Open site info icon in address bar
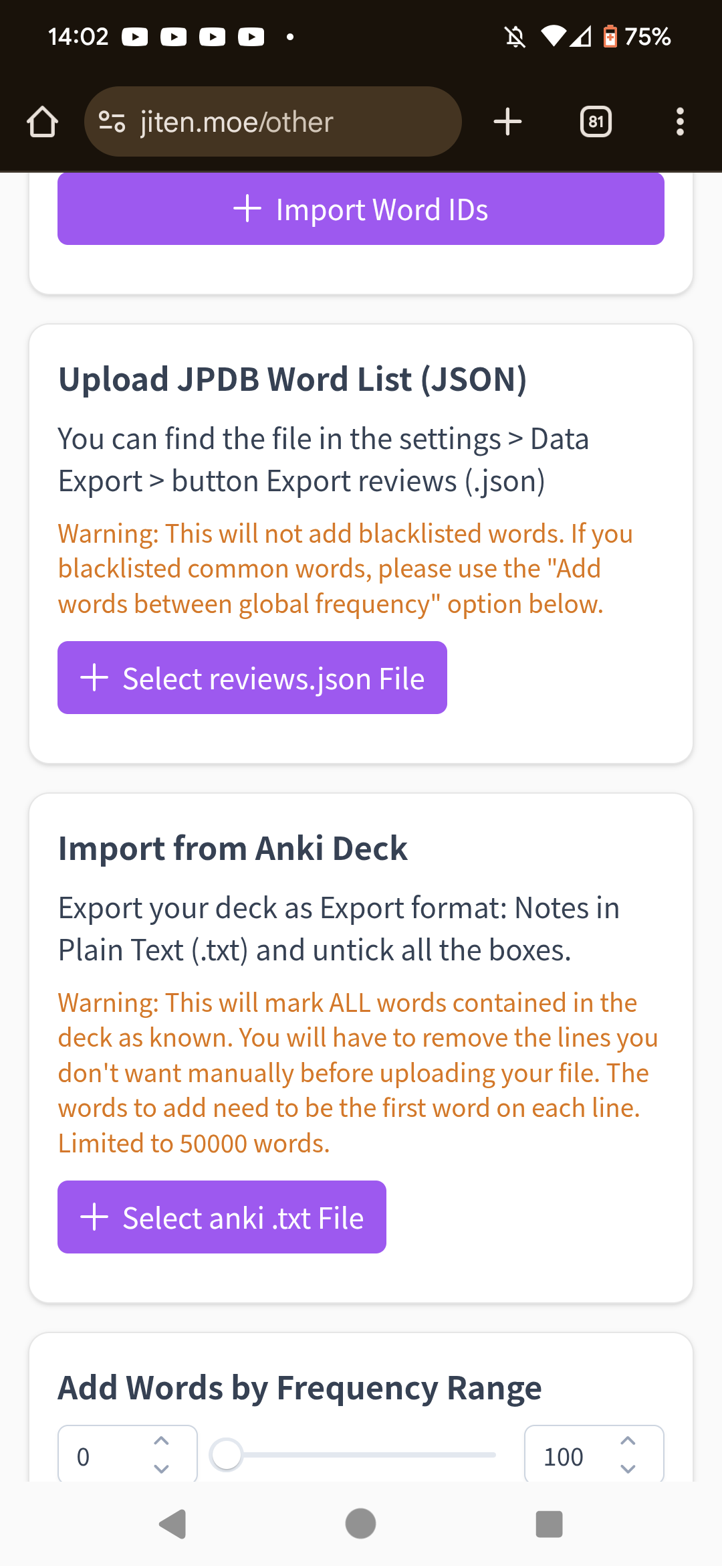The width and height of the screenshot is (722, 1566). tap(112, 122)
